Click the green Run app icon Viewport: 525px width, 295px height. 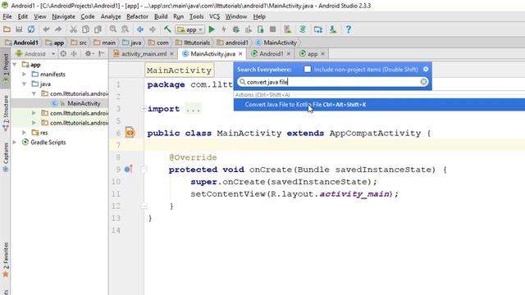212,29
